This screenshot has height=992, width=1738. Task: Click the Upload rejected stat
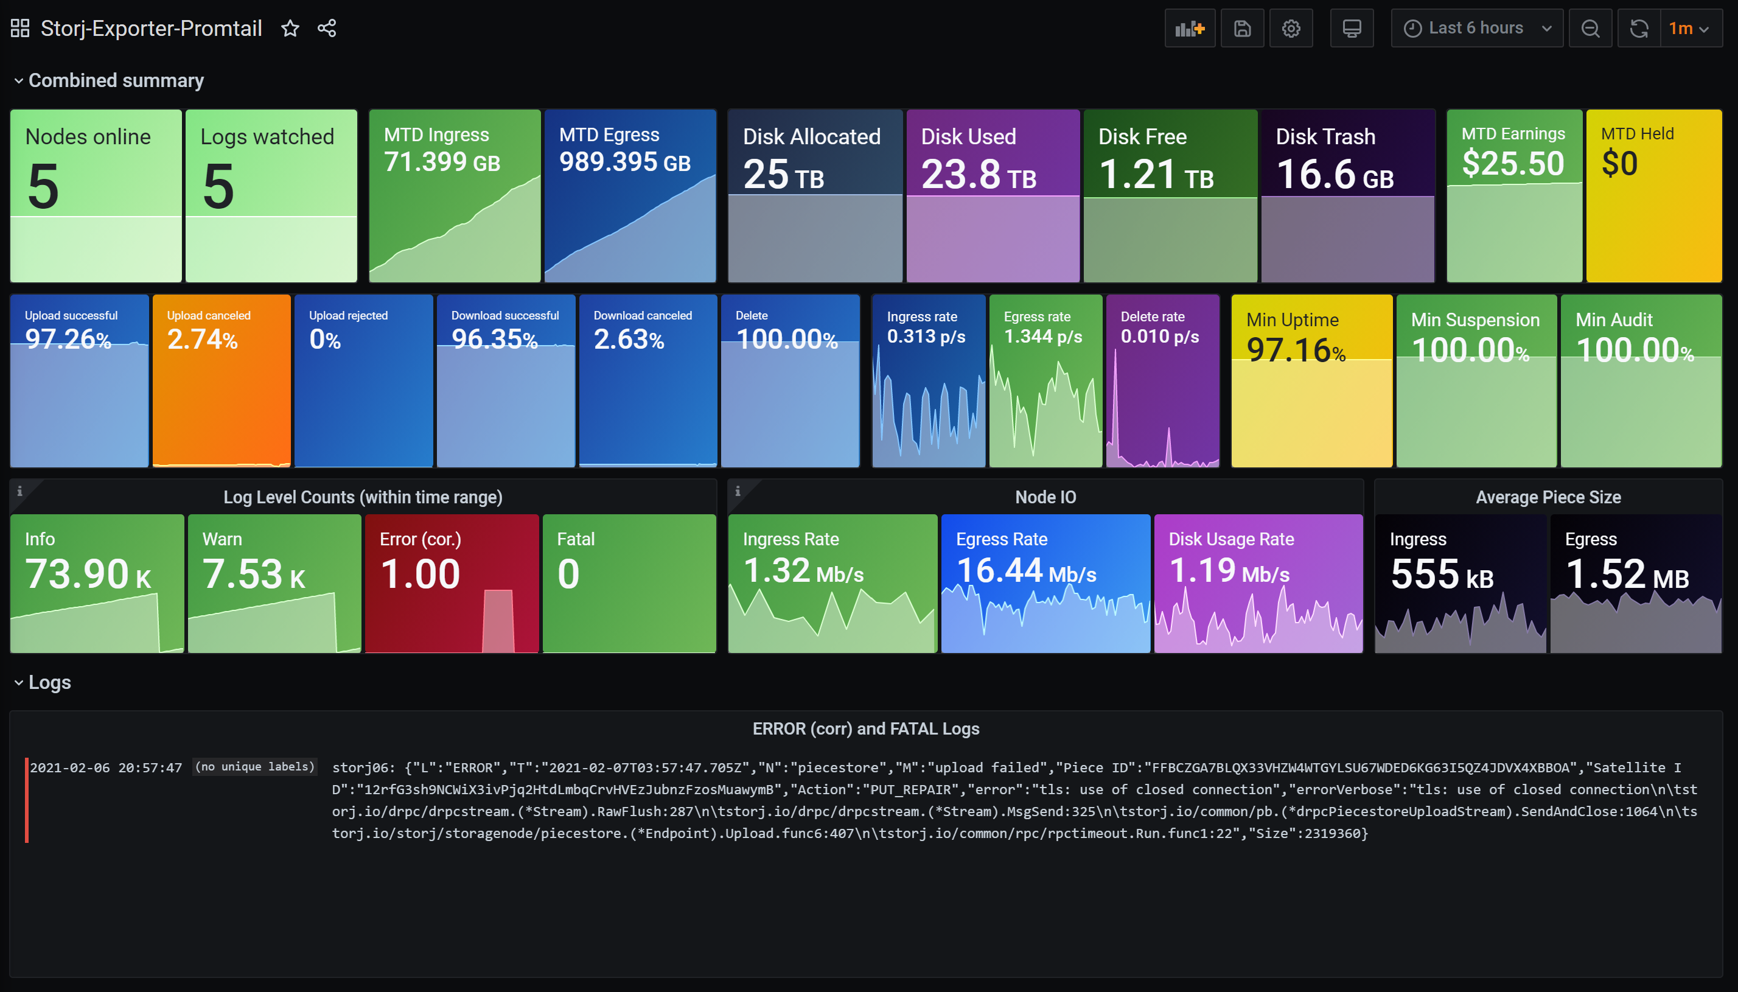click(364, 381)
